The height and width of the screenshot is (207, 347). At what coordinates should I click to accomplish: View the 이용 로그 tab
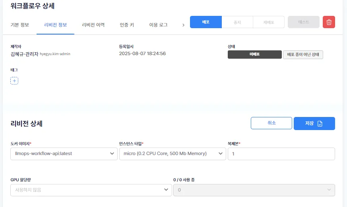click(x=158, y=25)
